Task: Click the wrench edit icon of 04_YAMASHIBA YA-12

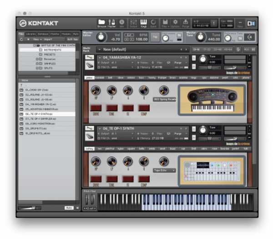Action: click(x=90, y=57)
